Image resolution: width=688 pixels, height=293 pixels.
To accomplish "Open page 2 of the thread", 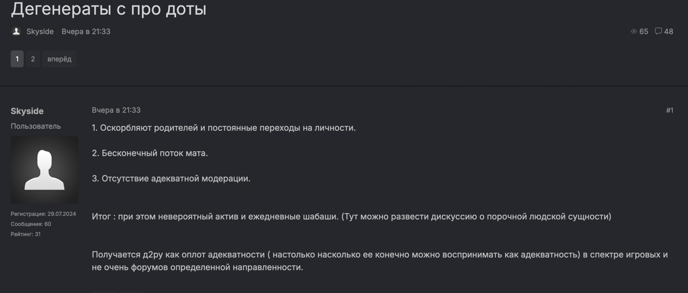I will [x=33, y=59].
